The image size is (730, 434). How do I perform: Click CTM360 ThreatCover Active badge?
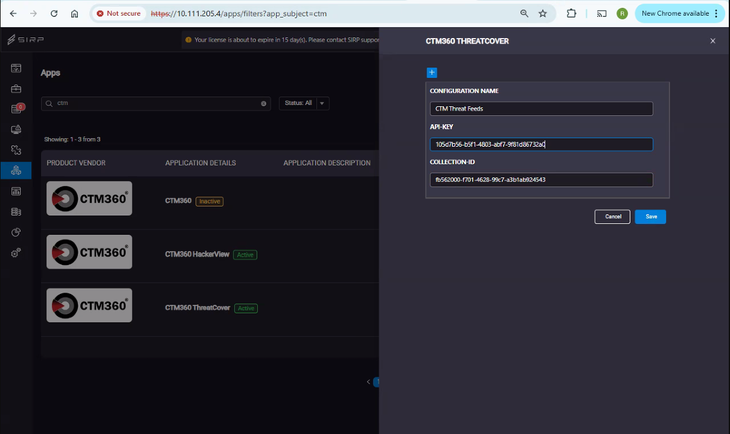246,308
